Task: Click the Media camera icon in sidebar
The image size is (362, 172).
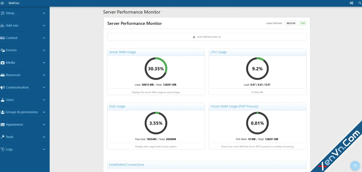Action: coord(3,62)
